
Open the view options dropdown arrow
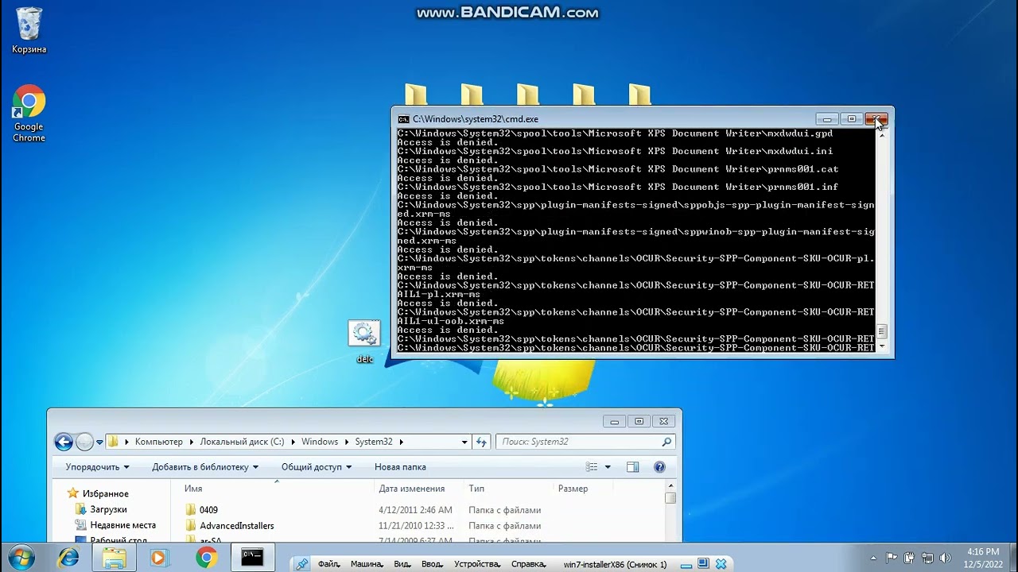(608, 467)
